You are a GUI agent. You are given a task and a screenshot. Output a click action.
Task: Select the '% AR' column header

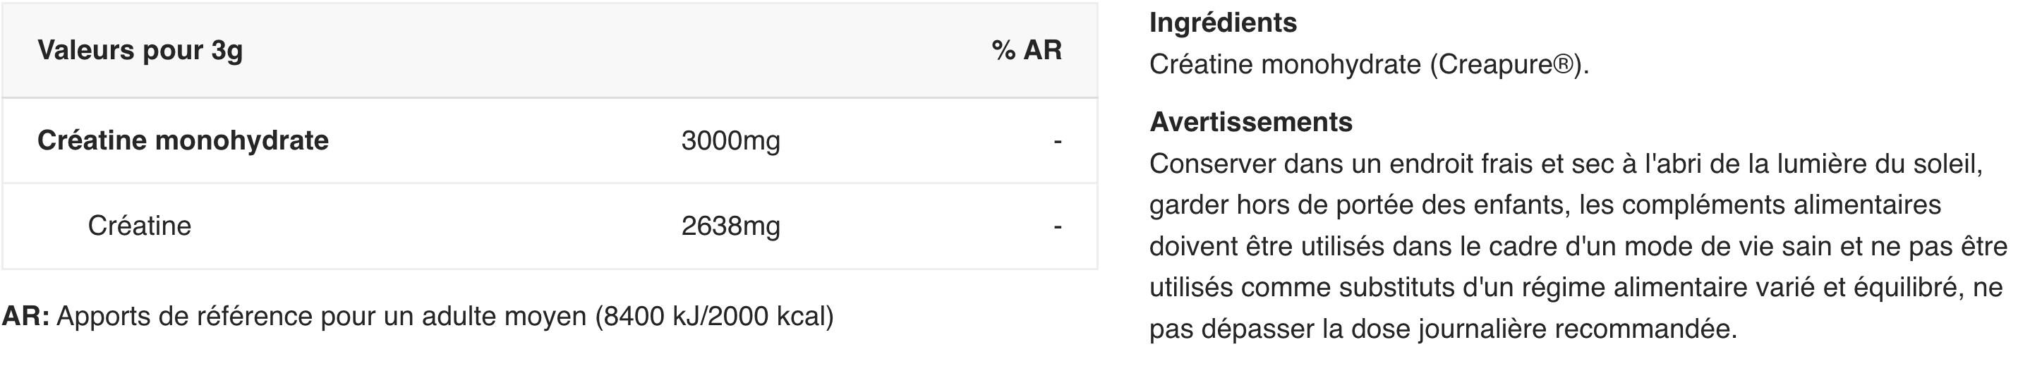(x=1026, y=50)
